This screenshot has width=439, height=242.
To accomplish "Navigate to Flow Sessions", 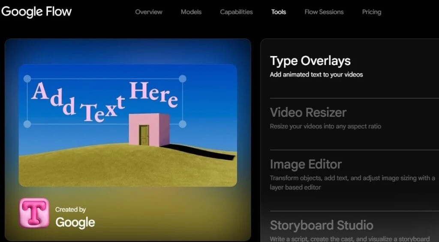I will tap(324, 12).
